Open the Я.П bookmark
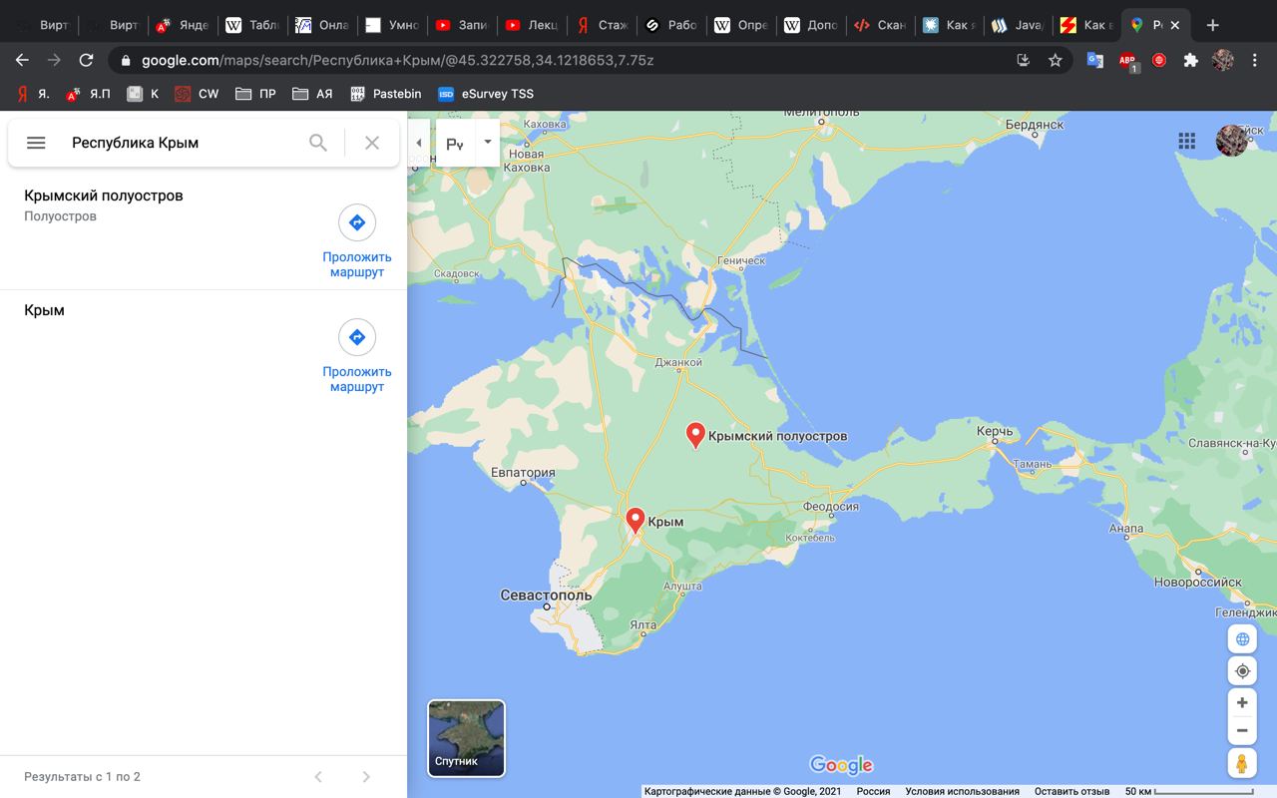 coord(88,94)
